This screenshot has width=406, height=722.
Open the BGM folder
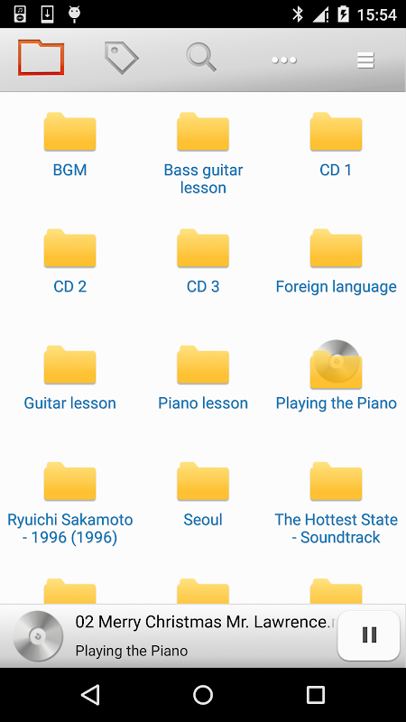70,144
